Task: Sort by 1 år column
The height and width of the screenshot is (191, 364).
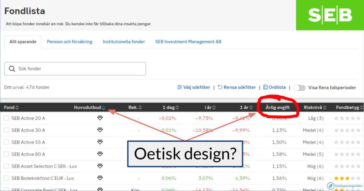Action: click(x=246, y=108)
